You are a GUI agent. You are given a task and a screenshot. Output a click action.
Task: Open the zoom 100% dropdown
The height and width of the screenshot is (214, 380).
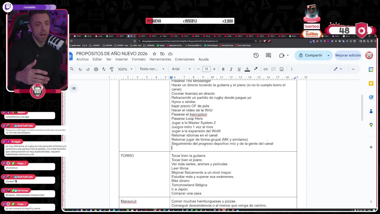point(125,69)
